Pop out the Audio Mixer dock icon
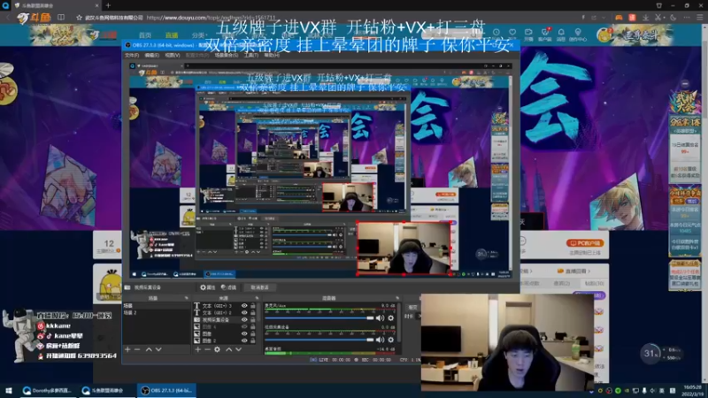Image resolution: width=708 pixels, height=398 pixels. point(397,298)
